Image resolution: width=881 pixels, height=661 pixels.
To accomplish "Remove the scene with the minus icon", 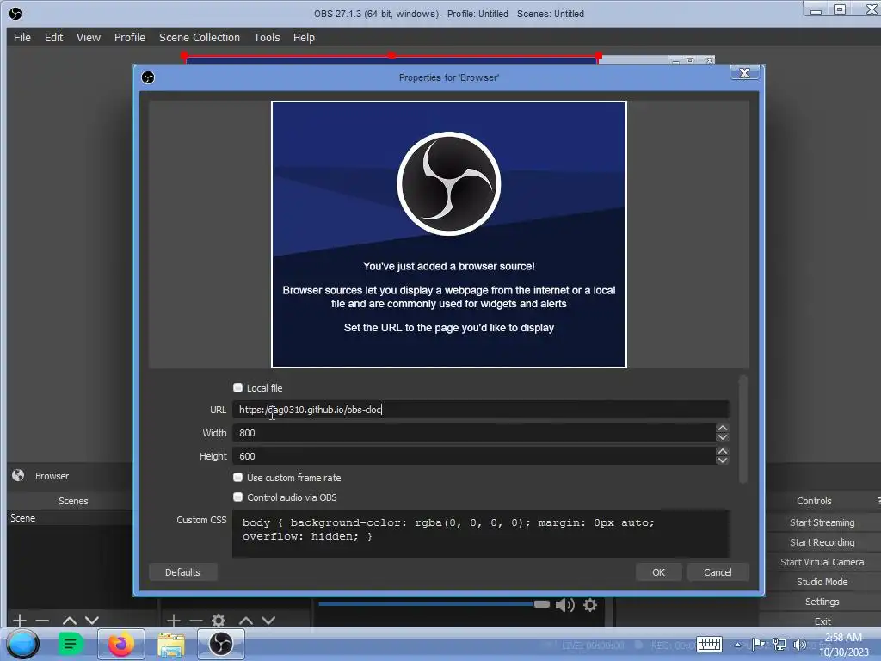I will tap(42, 621).
